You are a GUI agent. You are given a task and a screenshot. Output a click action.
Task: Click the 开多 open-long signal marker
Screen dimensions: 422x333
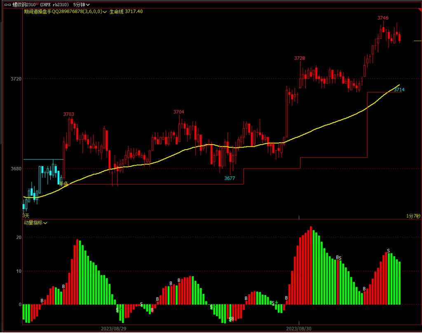click(63, 184)
